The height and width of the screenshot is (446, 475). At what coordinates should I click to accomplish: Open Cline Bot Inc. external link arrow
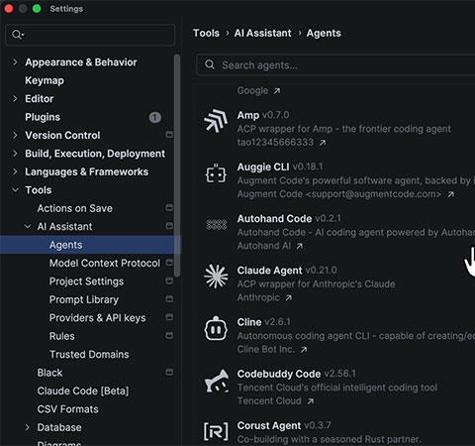coord(304,350)
